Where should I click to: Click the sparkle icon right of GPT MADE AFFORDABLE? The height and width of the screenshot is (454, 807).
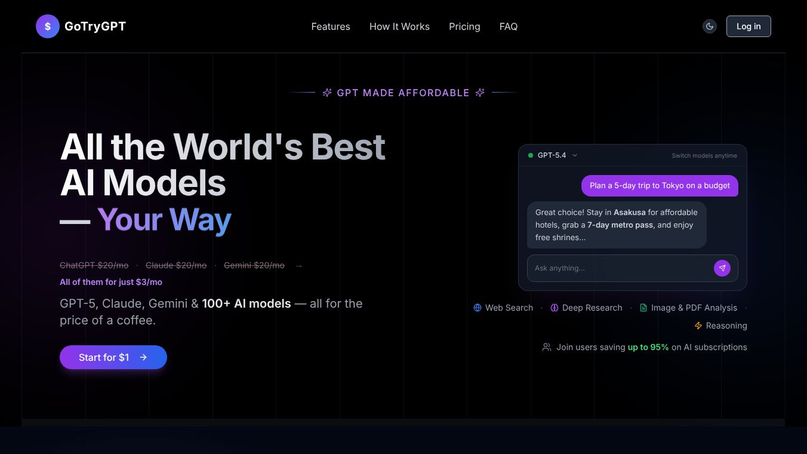(x=480, y=93)
